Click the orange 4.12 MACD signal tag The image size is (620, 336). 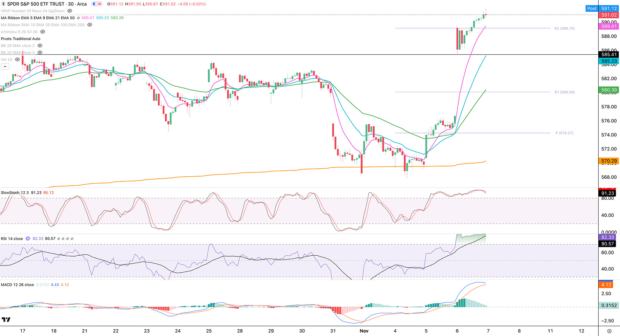coord(606,284)
